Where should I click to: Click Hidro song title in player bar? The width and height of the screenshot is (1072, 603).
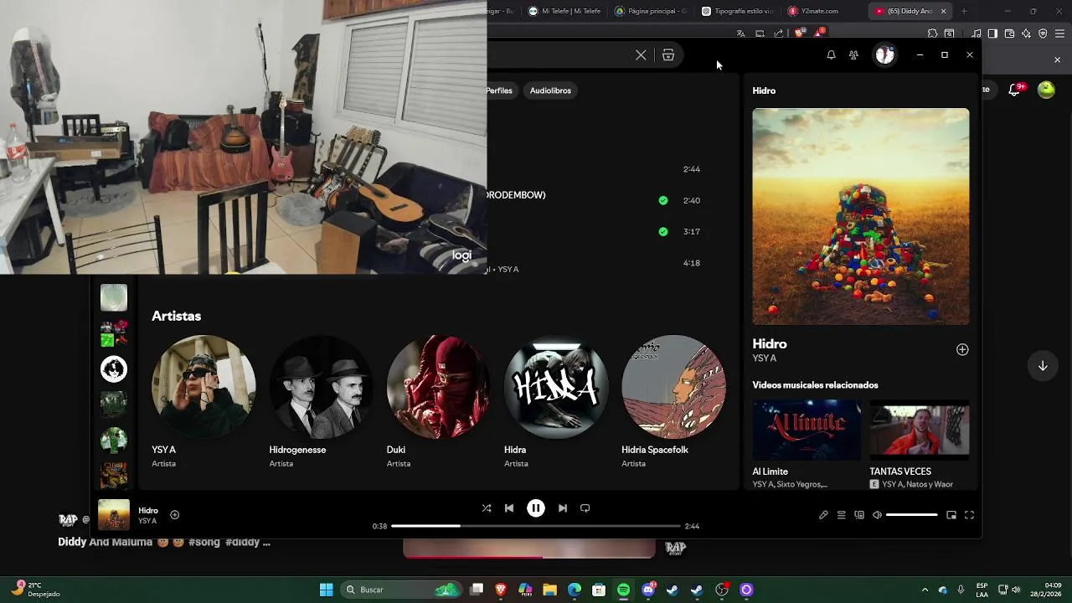point(148,511)
